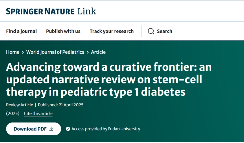Open the World Journal of Pediatrics breadcrumb

(55, 52)
